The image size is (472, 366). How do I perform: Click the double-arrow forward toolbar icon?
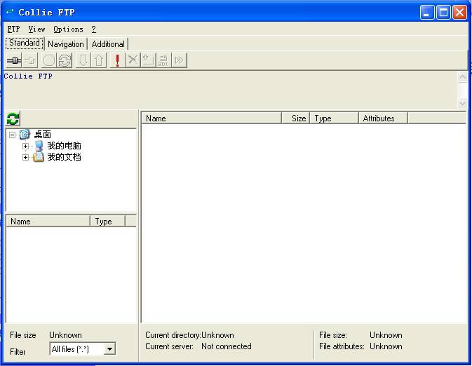(179, 60)
